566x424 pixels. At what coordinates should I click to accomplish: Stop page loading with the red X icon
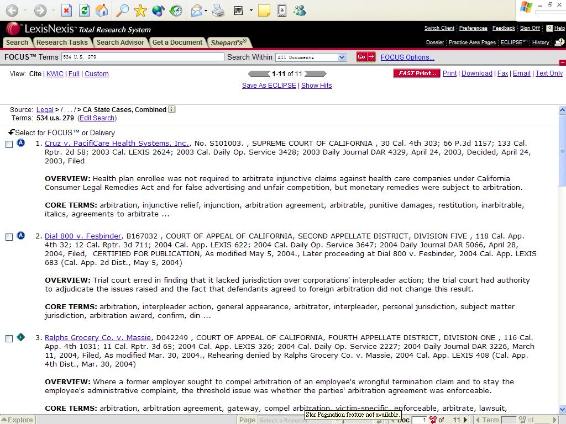[66, 10]
